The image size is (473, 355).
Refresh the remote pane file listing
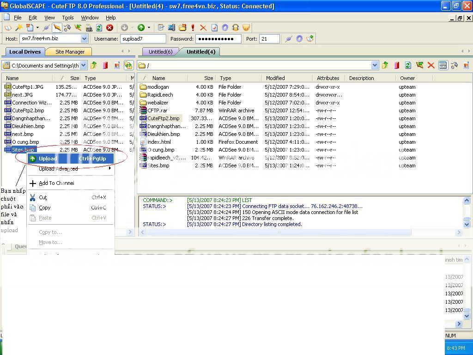(x=408, y=65)
